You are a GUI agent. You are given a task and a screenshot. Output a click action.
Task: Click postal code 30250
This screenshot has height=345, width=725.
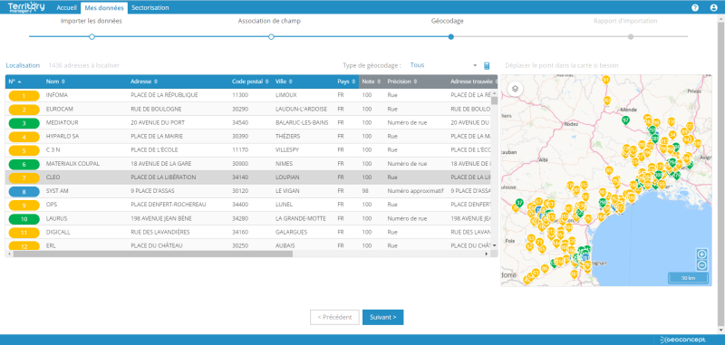tap(239, 245)
